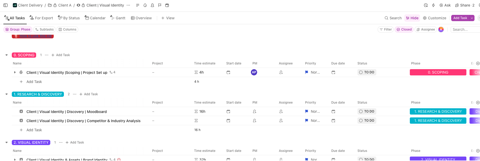480x161 pixels.
Task: Open the Calendar view tab
Action: click(95, 18)
